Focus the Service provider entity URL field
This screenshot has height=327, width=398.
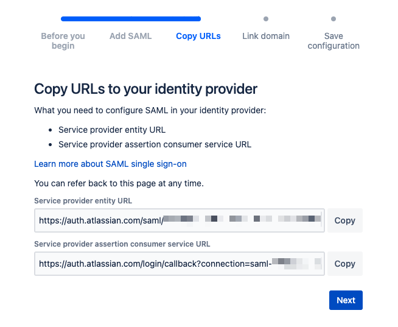coord(179,220)
